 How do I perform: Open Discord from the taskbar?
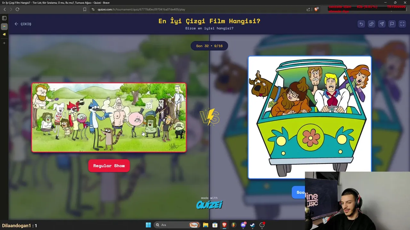(243, 225)
